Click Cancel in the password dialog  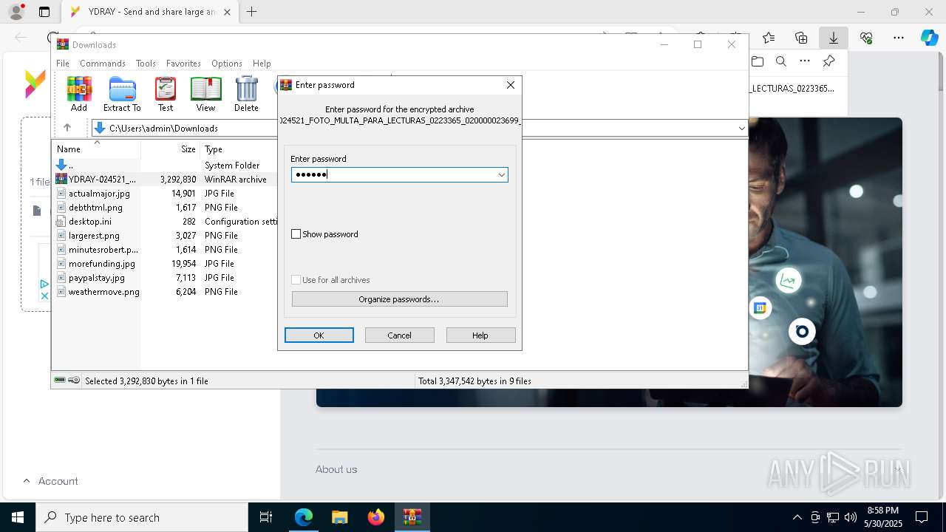400,335
